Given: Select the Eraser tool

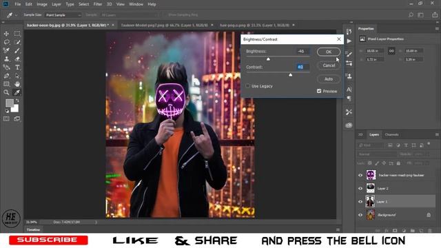Looking at the screenshot, I should pyautogui.click(x=17, y=59).
